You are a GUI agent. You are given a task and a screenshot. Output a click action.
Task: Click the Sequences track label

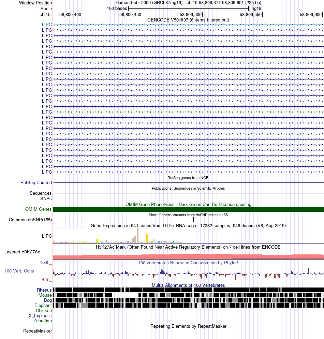pyautogui.click(x=41, y=193)
